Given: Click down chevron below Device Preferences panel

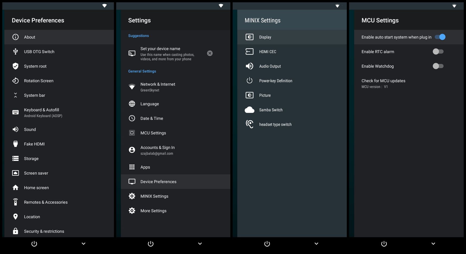Looking at the screenshot, I should [83, 244].
